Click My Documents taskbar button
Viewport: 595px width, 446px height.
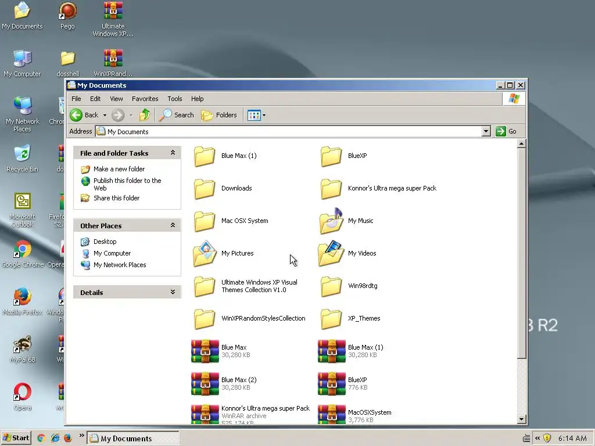point(133,438)
